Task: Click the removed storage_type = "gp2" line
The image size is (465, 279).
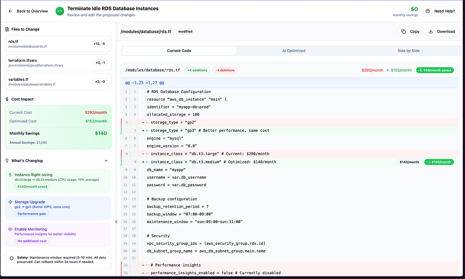Action: click(290, 122)
